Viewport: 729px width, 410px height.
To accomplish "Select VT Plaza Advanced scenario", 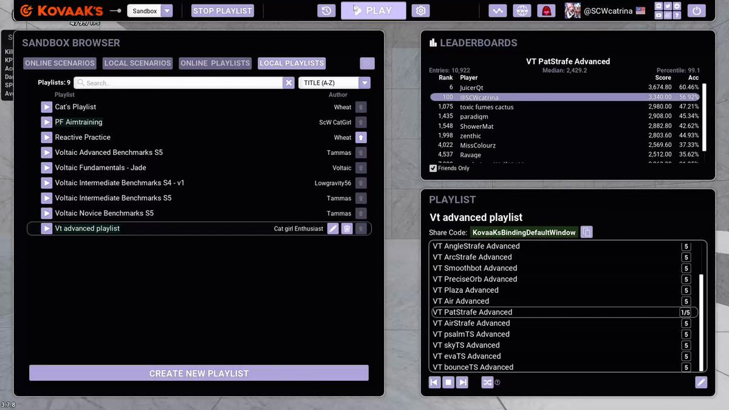I will click(465, 290).
